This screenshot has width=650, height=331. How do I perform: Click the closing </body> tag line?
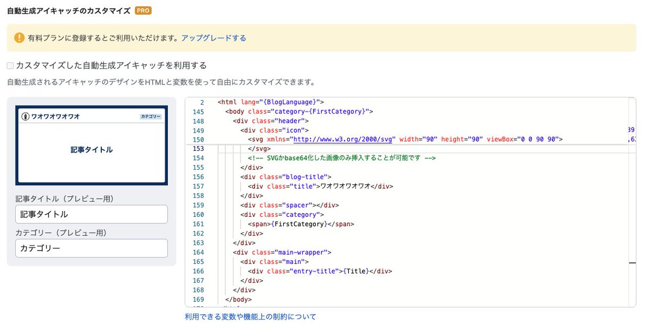(239, 299)
